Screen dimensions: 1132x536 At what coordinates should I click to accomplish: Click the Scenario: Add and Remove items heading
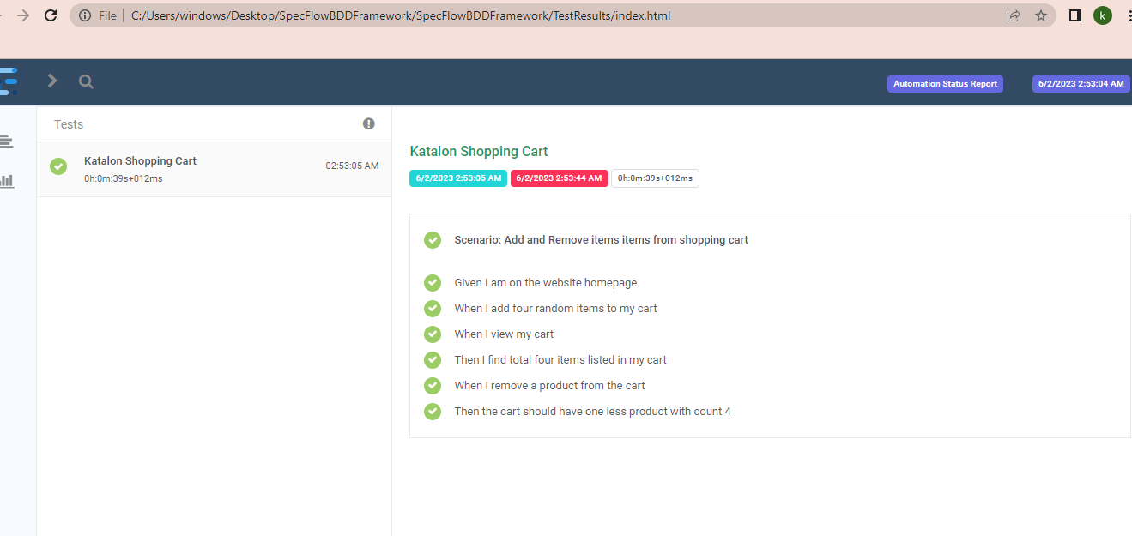pyautogui.click(x=602, y=240)
